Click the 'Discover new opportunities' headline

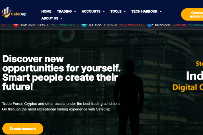click(61, 72)
